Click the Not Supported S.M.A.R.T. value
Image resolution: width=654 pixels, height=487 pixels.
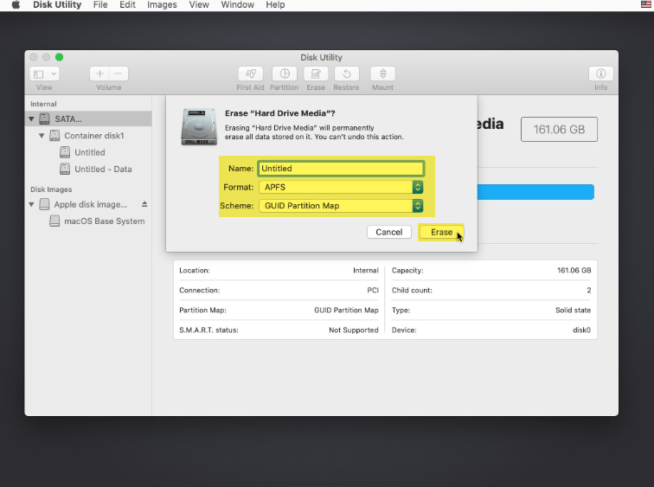point(353,330)
